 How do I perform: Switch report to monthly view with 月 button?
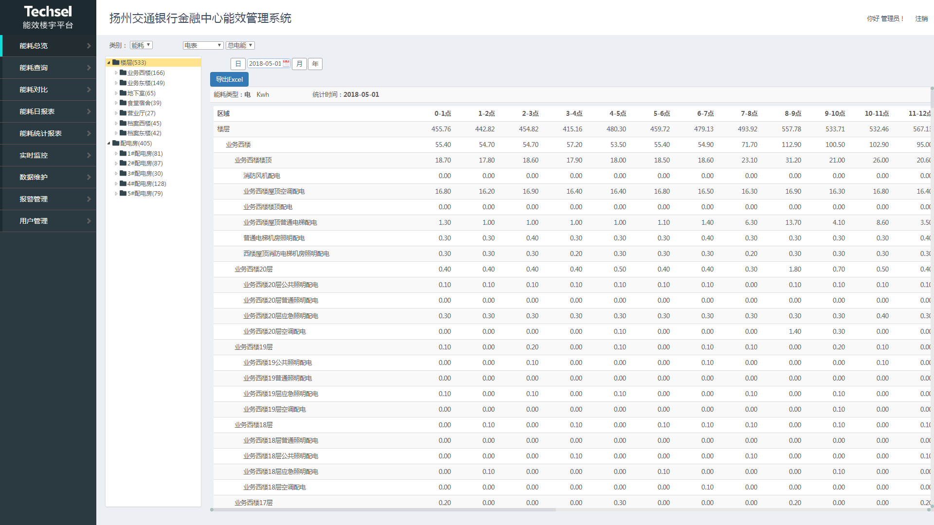(299, 64)
